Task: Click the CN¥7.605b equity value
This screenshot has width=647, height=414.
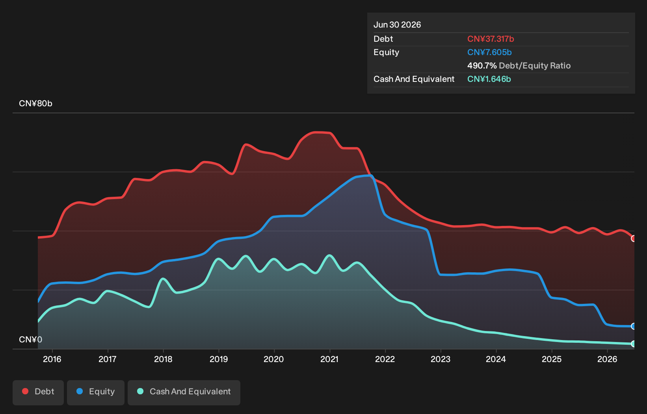Action: pos(489,52)
